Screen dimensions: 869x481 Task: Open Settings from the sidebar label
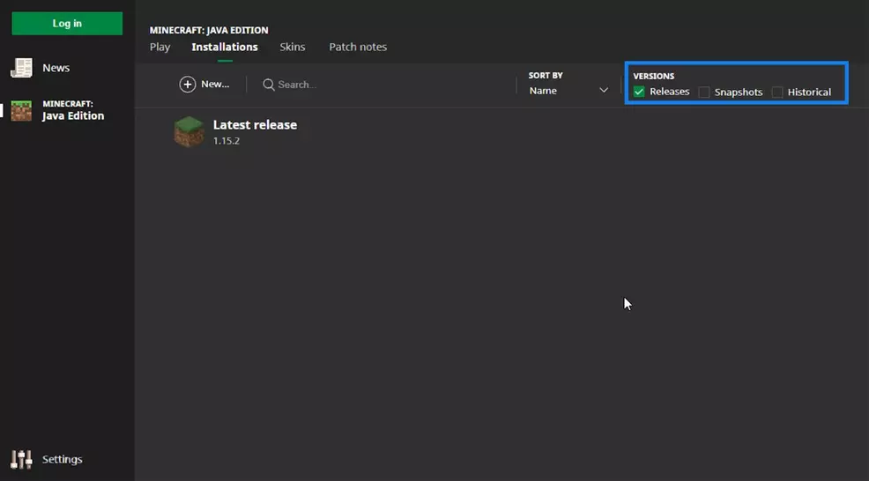pyautogui.click(x=62, y=459)
